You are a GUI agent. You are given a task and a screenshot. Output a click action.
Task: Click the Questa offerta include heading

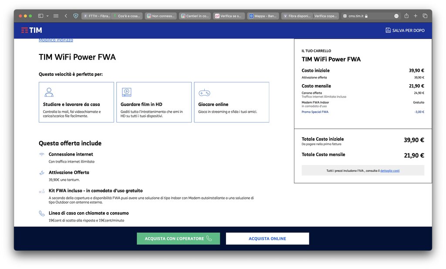point(70,143)
